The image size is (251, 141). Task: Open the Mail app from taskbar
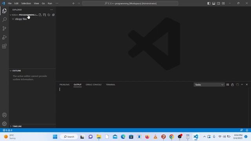[x=115, y=137]
